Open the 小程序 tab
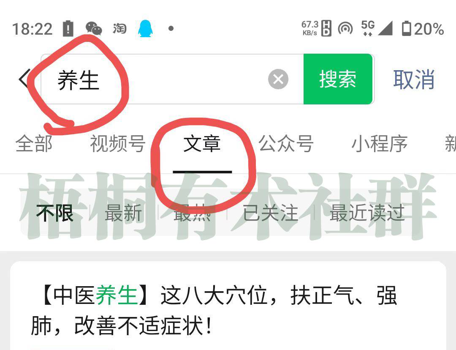456x350 pixels. click(380, 144)
